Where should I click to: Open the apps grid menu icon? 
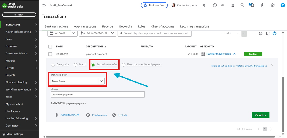click(233, 5)
